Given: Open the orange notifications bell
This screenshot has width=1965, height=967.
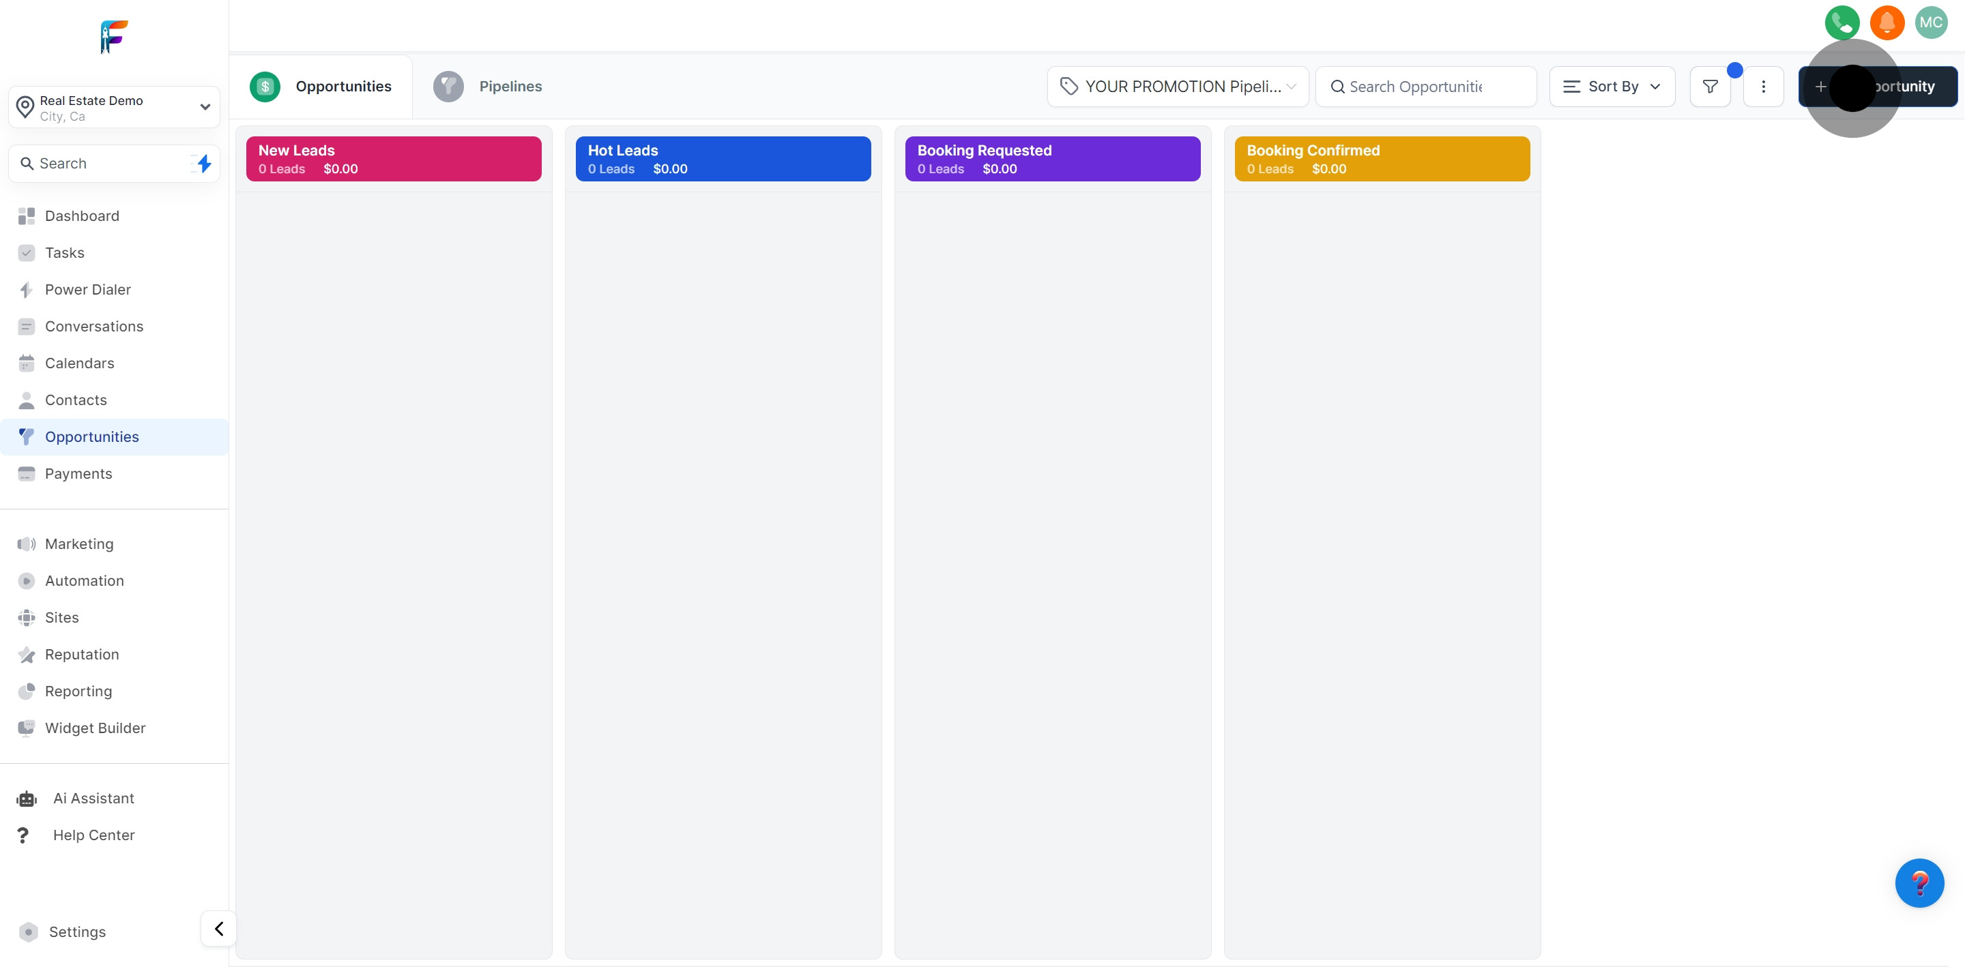Looking at the screenshot, I should [1887, 22].
